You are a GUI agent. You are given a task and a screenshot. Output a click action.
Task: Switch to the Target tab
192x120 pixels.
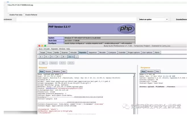(42, 53)
